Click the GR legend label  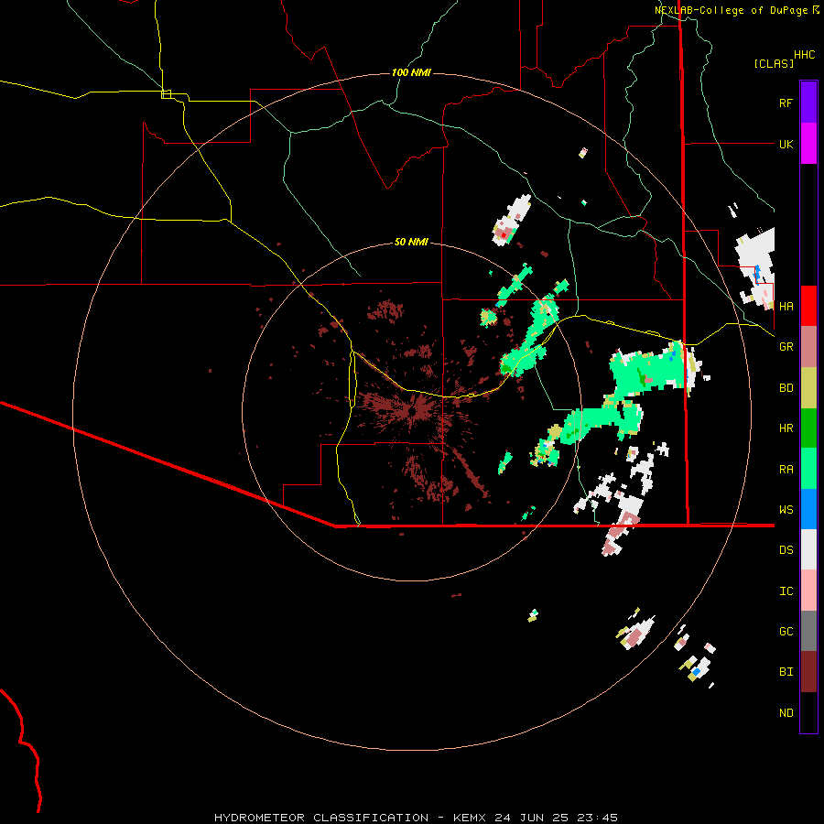tap(786, 347)
